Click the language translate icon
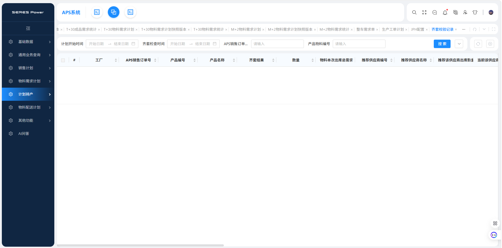This screenshot has height=248, width=502. pyautogui.click(x=455, y=12)
